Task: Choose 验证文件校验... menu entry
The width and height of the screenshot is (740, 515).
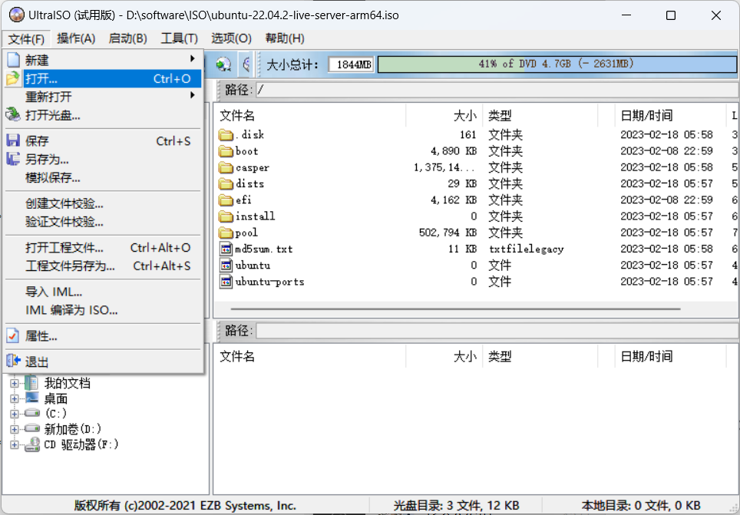Action: click(104, 222)
